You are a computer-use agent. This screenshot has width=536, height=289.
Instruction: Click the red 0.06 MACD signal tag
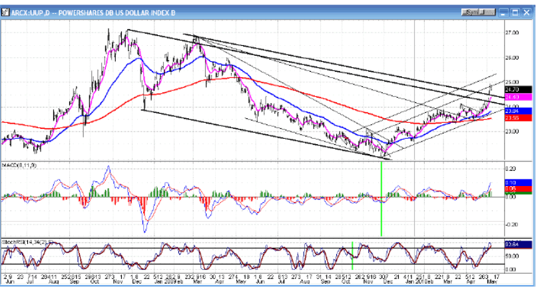518,188
